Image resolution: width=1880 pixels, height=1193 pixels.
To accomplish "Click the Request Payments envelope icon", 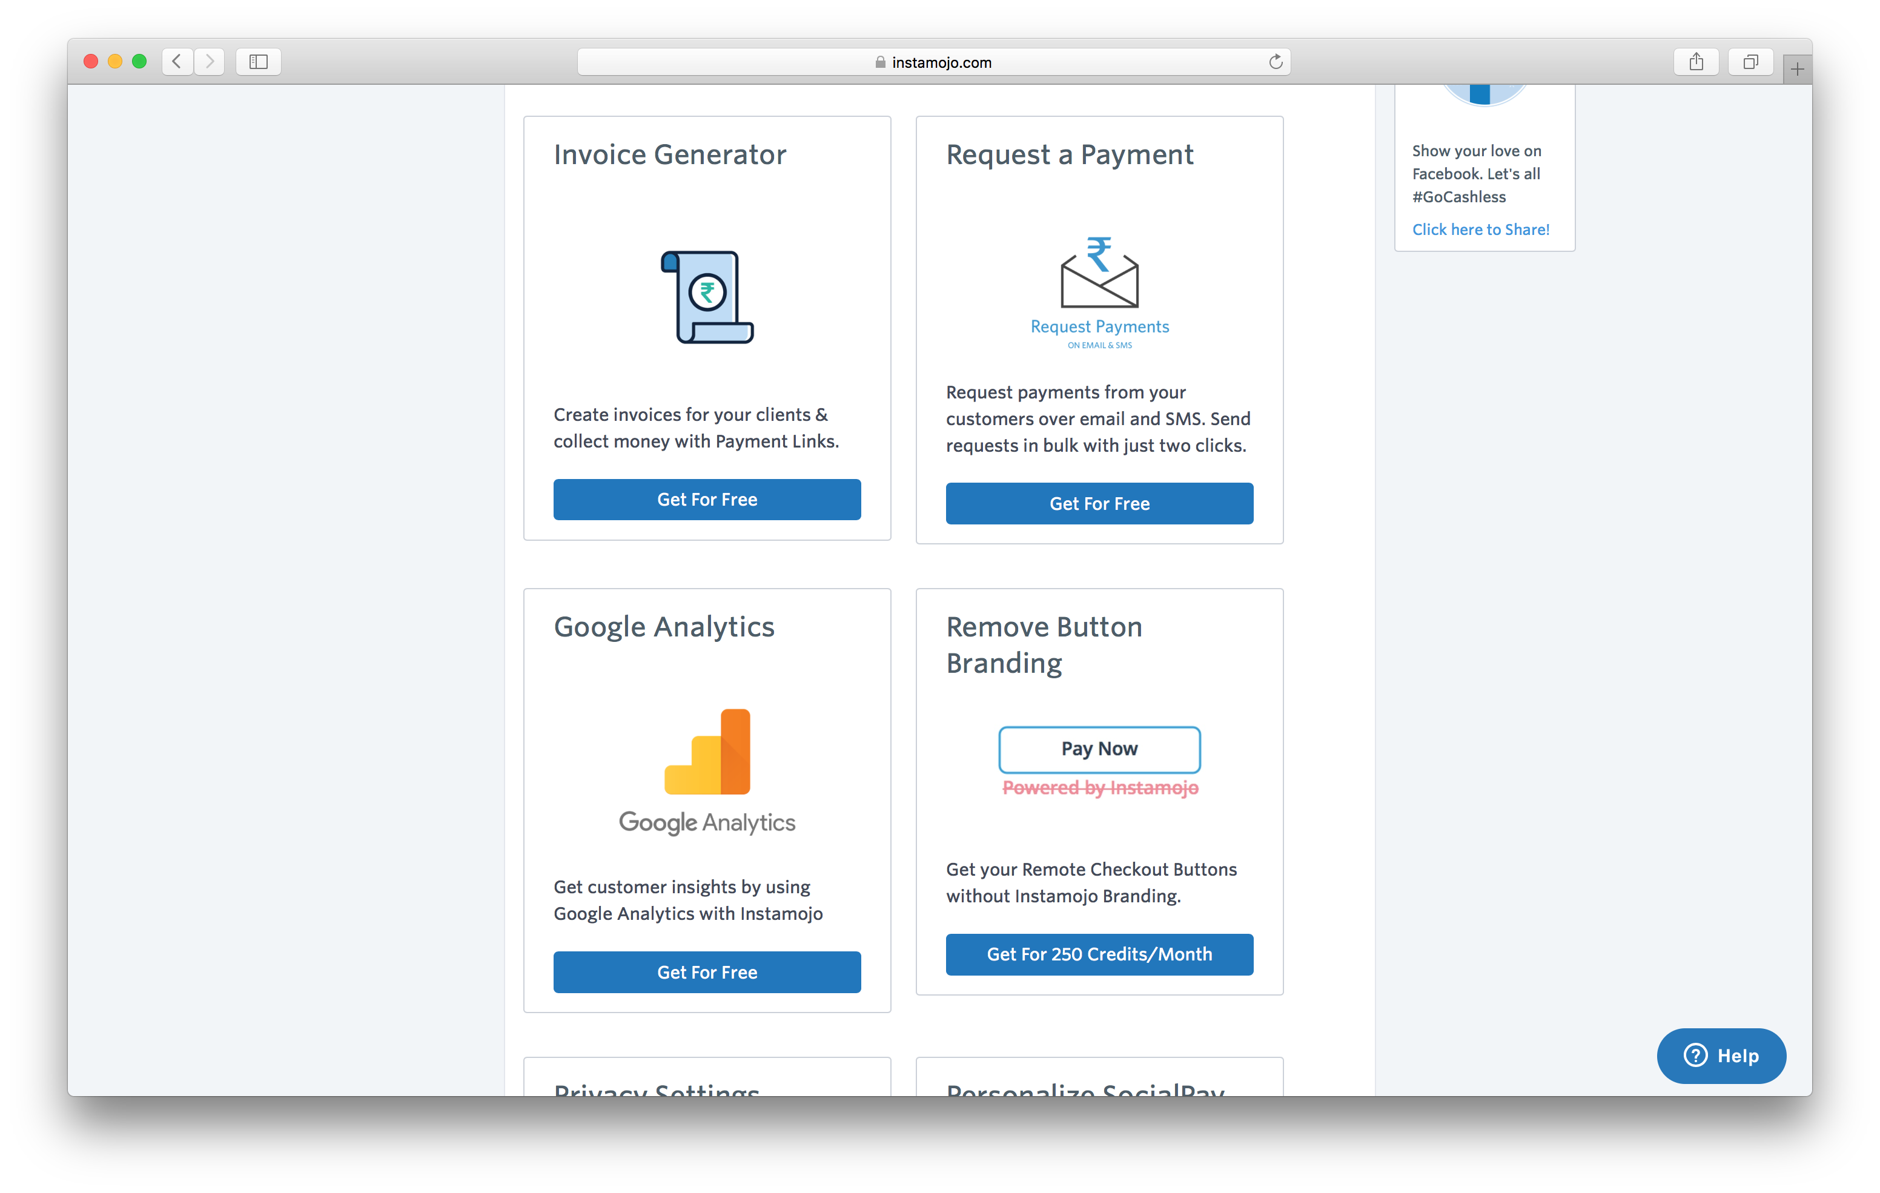I will click(1099, 273).
